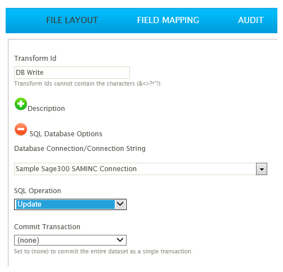Click the Transform Ids character restriction hint

[x=88, y=83]
